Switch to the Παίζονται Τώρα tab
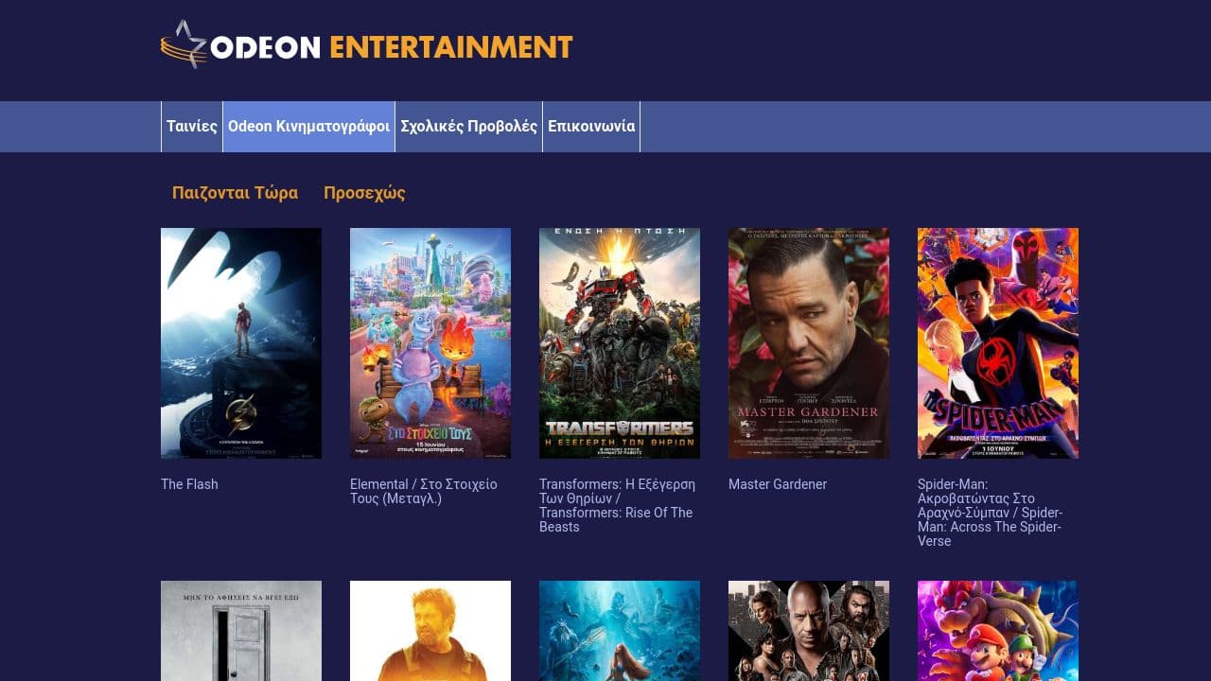The height and width of the screenshot is (681, 1211). [x=235, y=192]
